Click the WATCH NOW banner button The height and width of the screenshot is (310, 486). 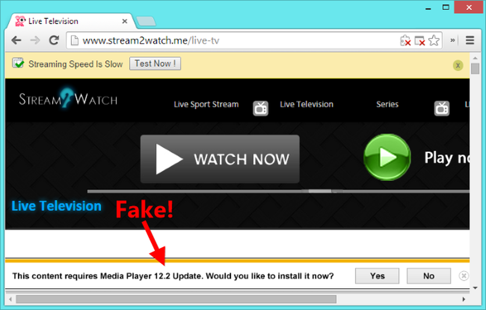click(x=220, y=159)
